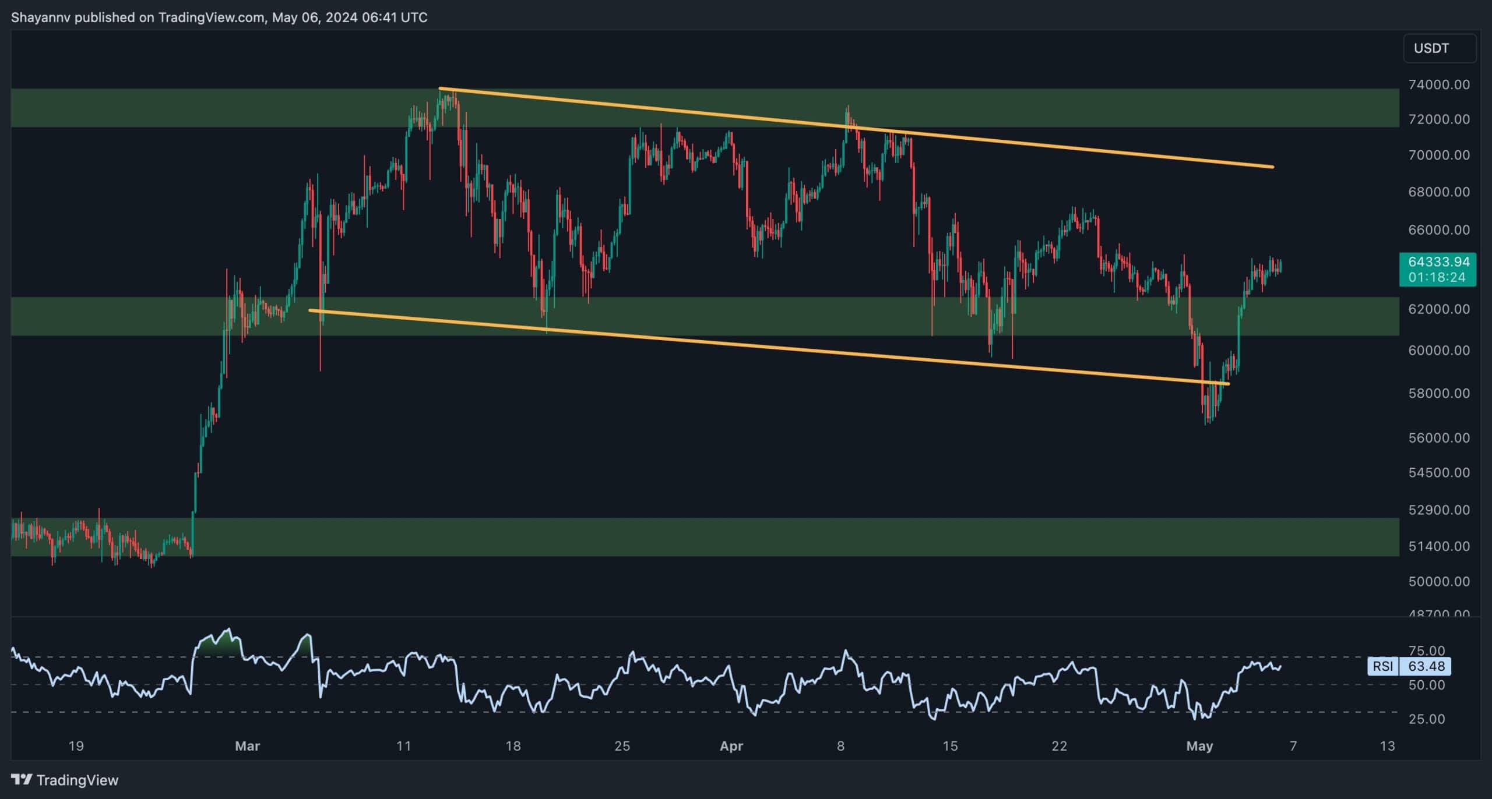This screenshot has height=799, width=1492.
Task: Click the 19 date label on time axis
Action: tap(76, 746)
